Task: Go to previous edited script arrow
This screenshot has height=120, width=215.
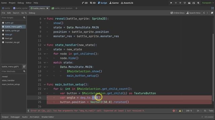Action: tap(204, 13)
